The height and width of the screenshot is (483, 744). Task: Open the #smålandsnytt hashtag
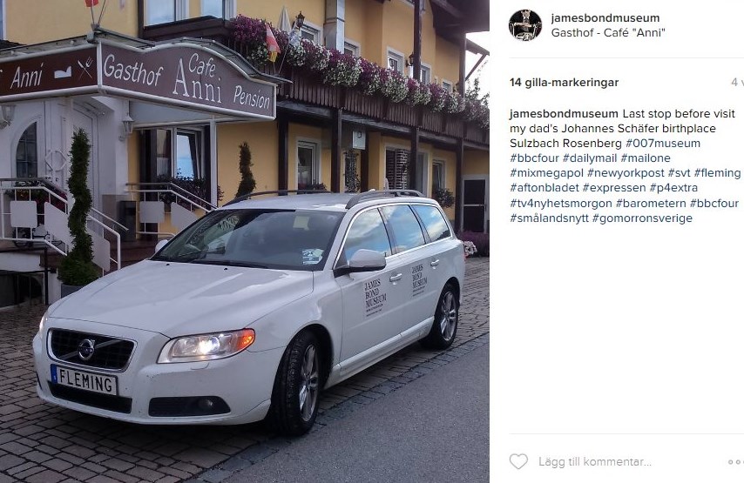click(x=549, y=218)
